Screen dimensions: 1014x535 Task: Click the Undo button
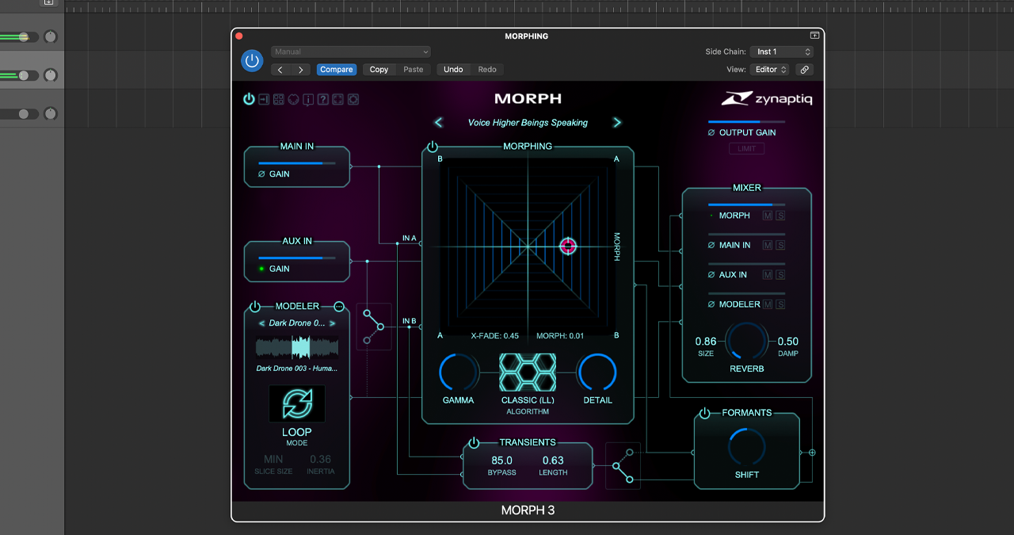coord(453,70)
